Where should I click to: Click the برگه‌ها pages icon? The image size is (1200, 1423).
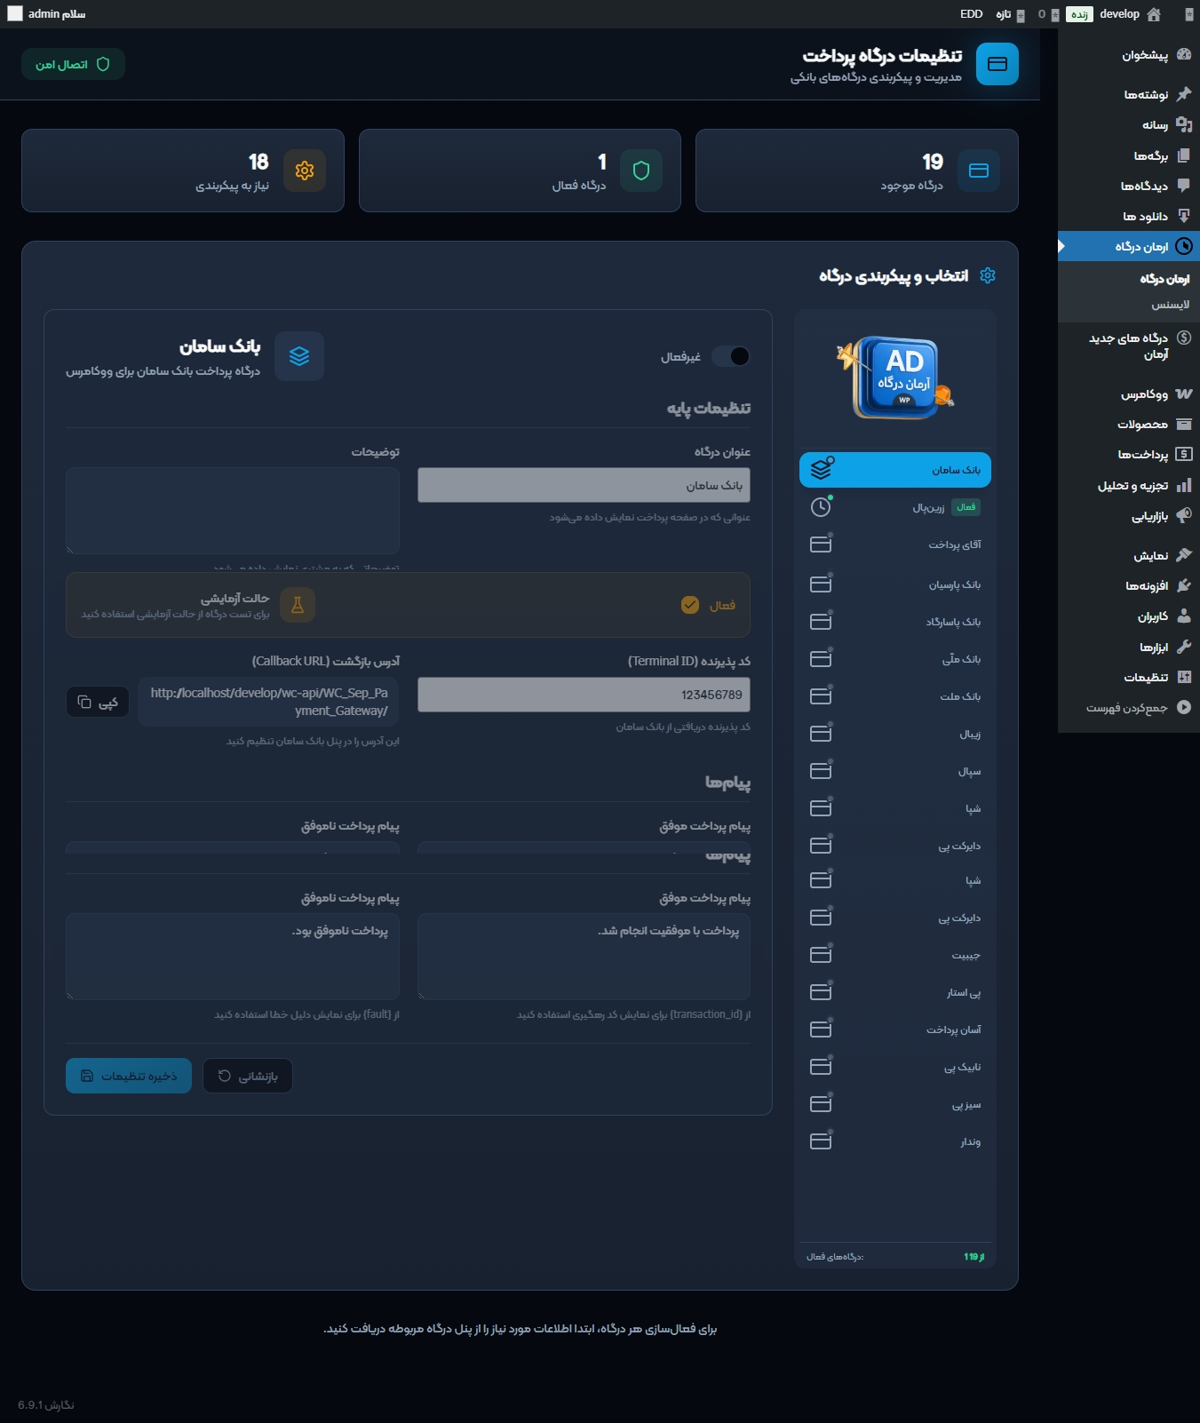(x=1183, y=155)
